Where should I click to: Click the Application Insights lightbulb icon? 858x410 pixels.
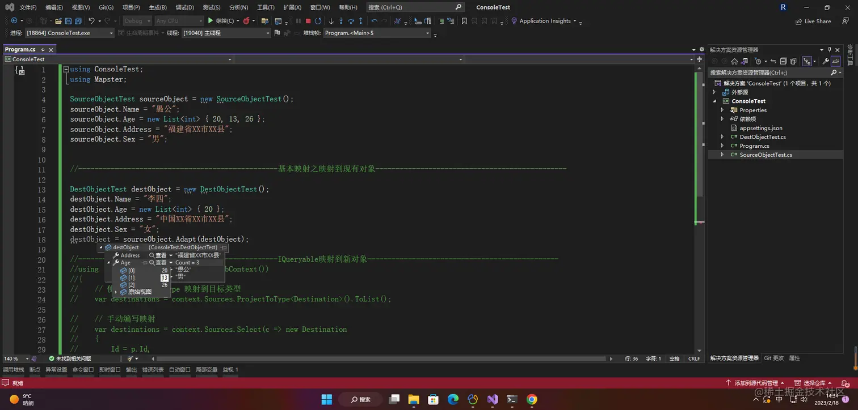click(x=514, y=21)
